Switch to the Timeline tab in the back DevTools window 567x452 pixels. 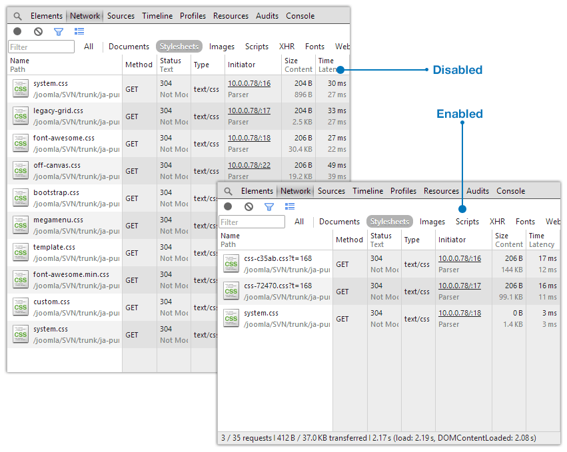(x=157, y=16)
